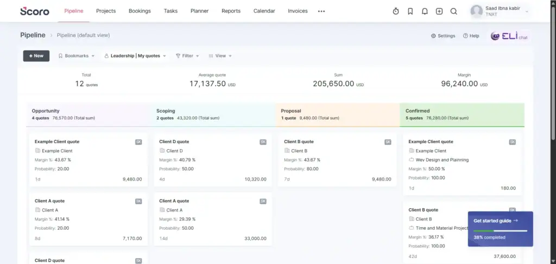Click the Scoro logo
Viewport: 556px width, 264px height.
click(34, 11)
